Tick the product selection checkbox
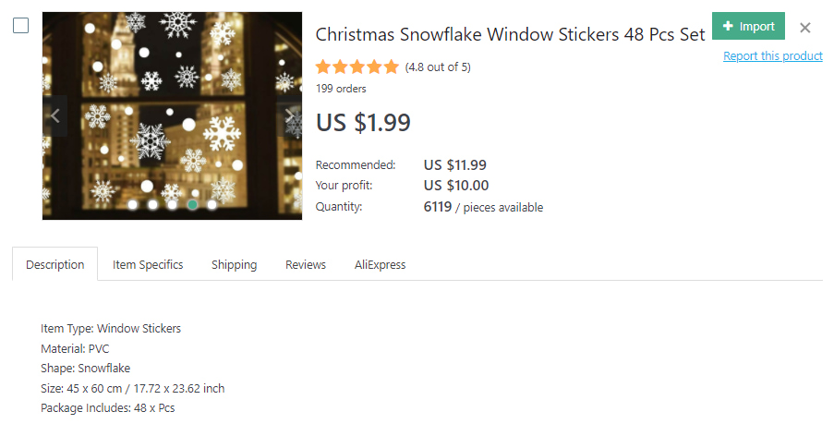This screenshot has height=436, width=834. [20, 26]
